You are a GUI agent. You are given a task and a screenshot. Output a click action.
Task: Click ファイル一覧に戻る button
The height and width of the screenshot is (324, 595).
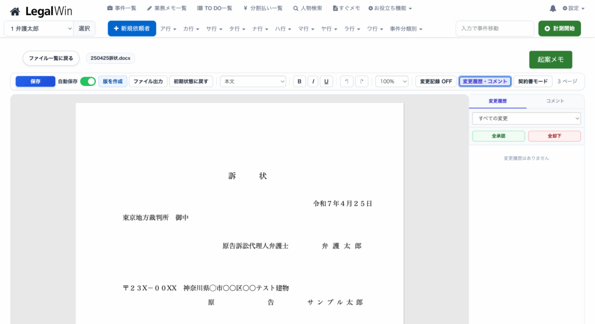[x=51, y=58]
